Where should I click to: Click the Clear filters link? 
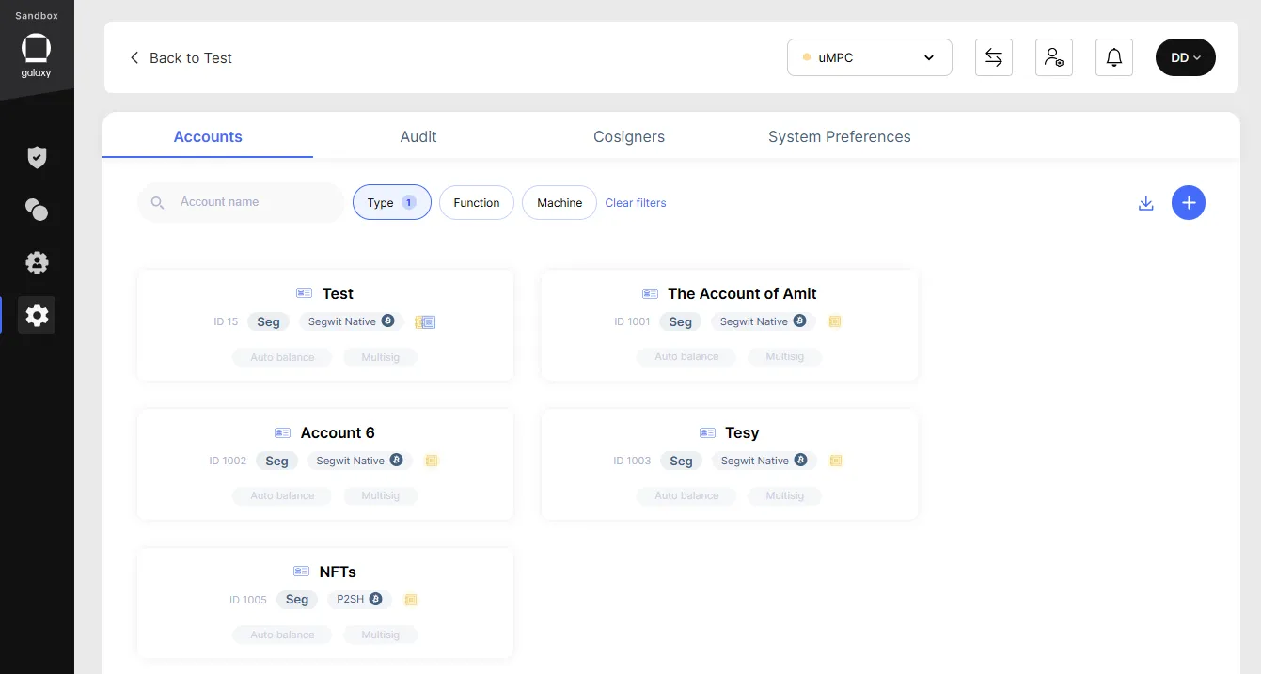(x=636, y=202)
